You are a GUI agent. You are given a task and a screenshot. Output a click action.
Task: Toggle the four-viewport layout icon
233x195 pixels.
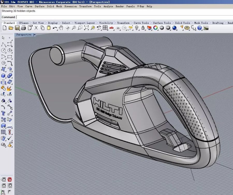(105, 28)
